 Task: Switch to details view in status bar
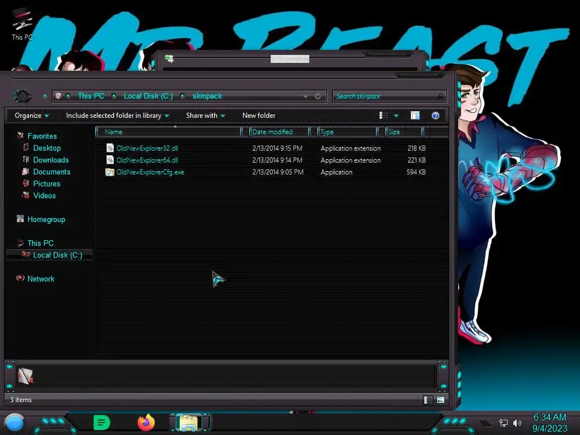[428, 400]
